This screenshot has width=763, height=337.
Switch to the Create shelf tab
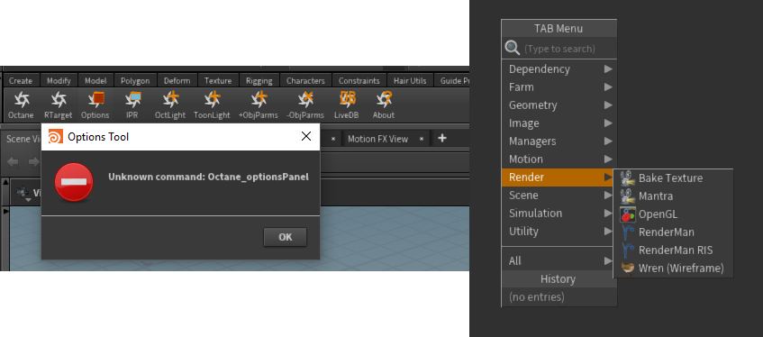(x=21, y=81)
